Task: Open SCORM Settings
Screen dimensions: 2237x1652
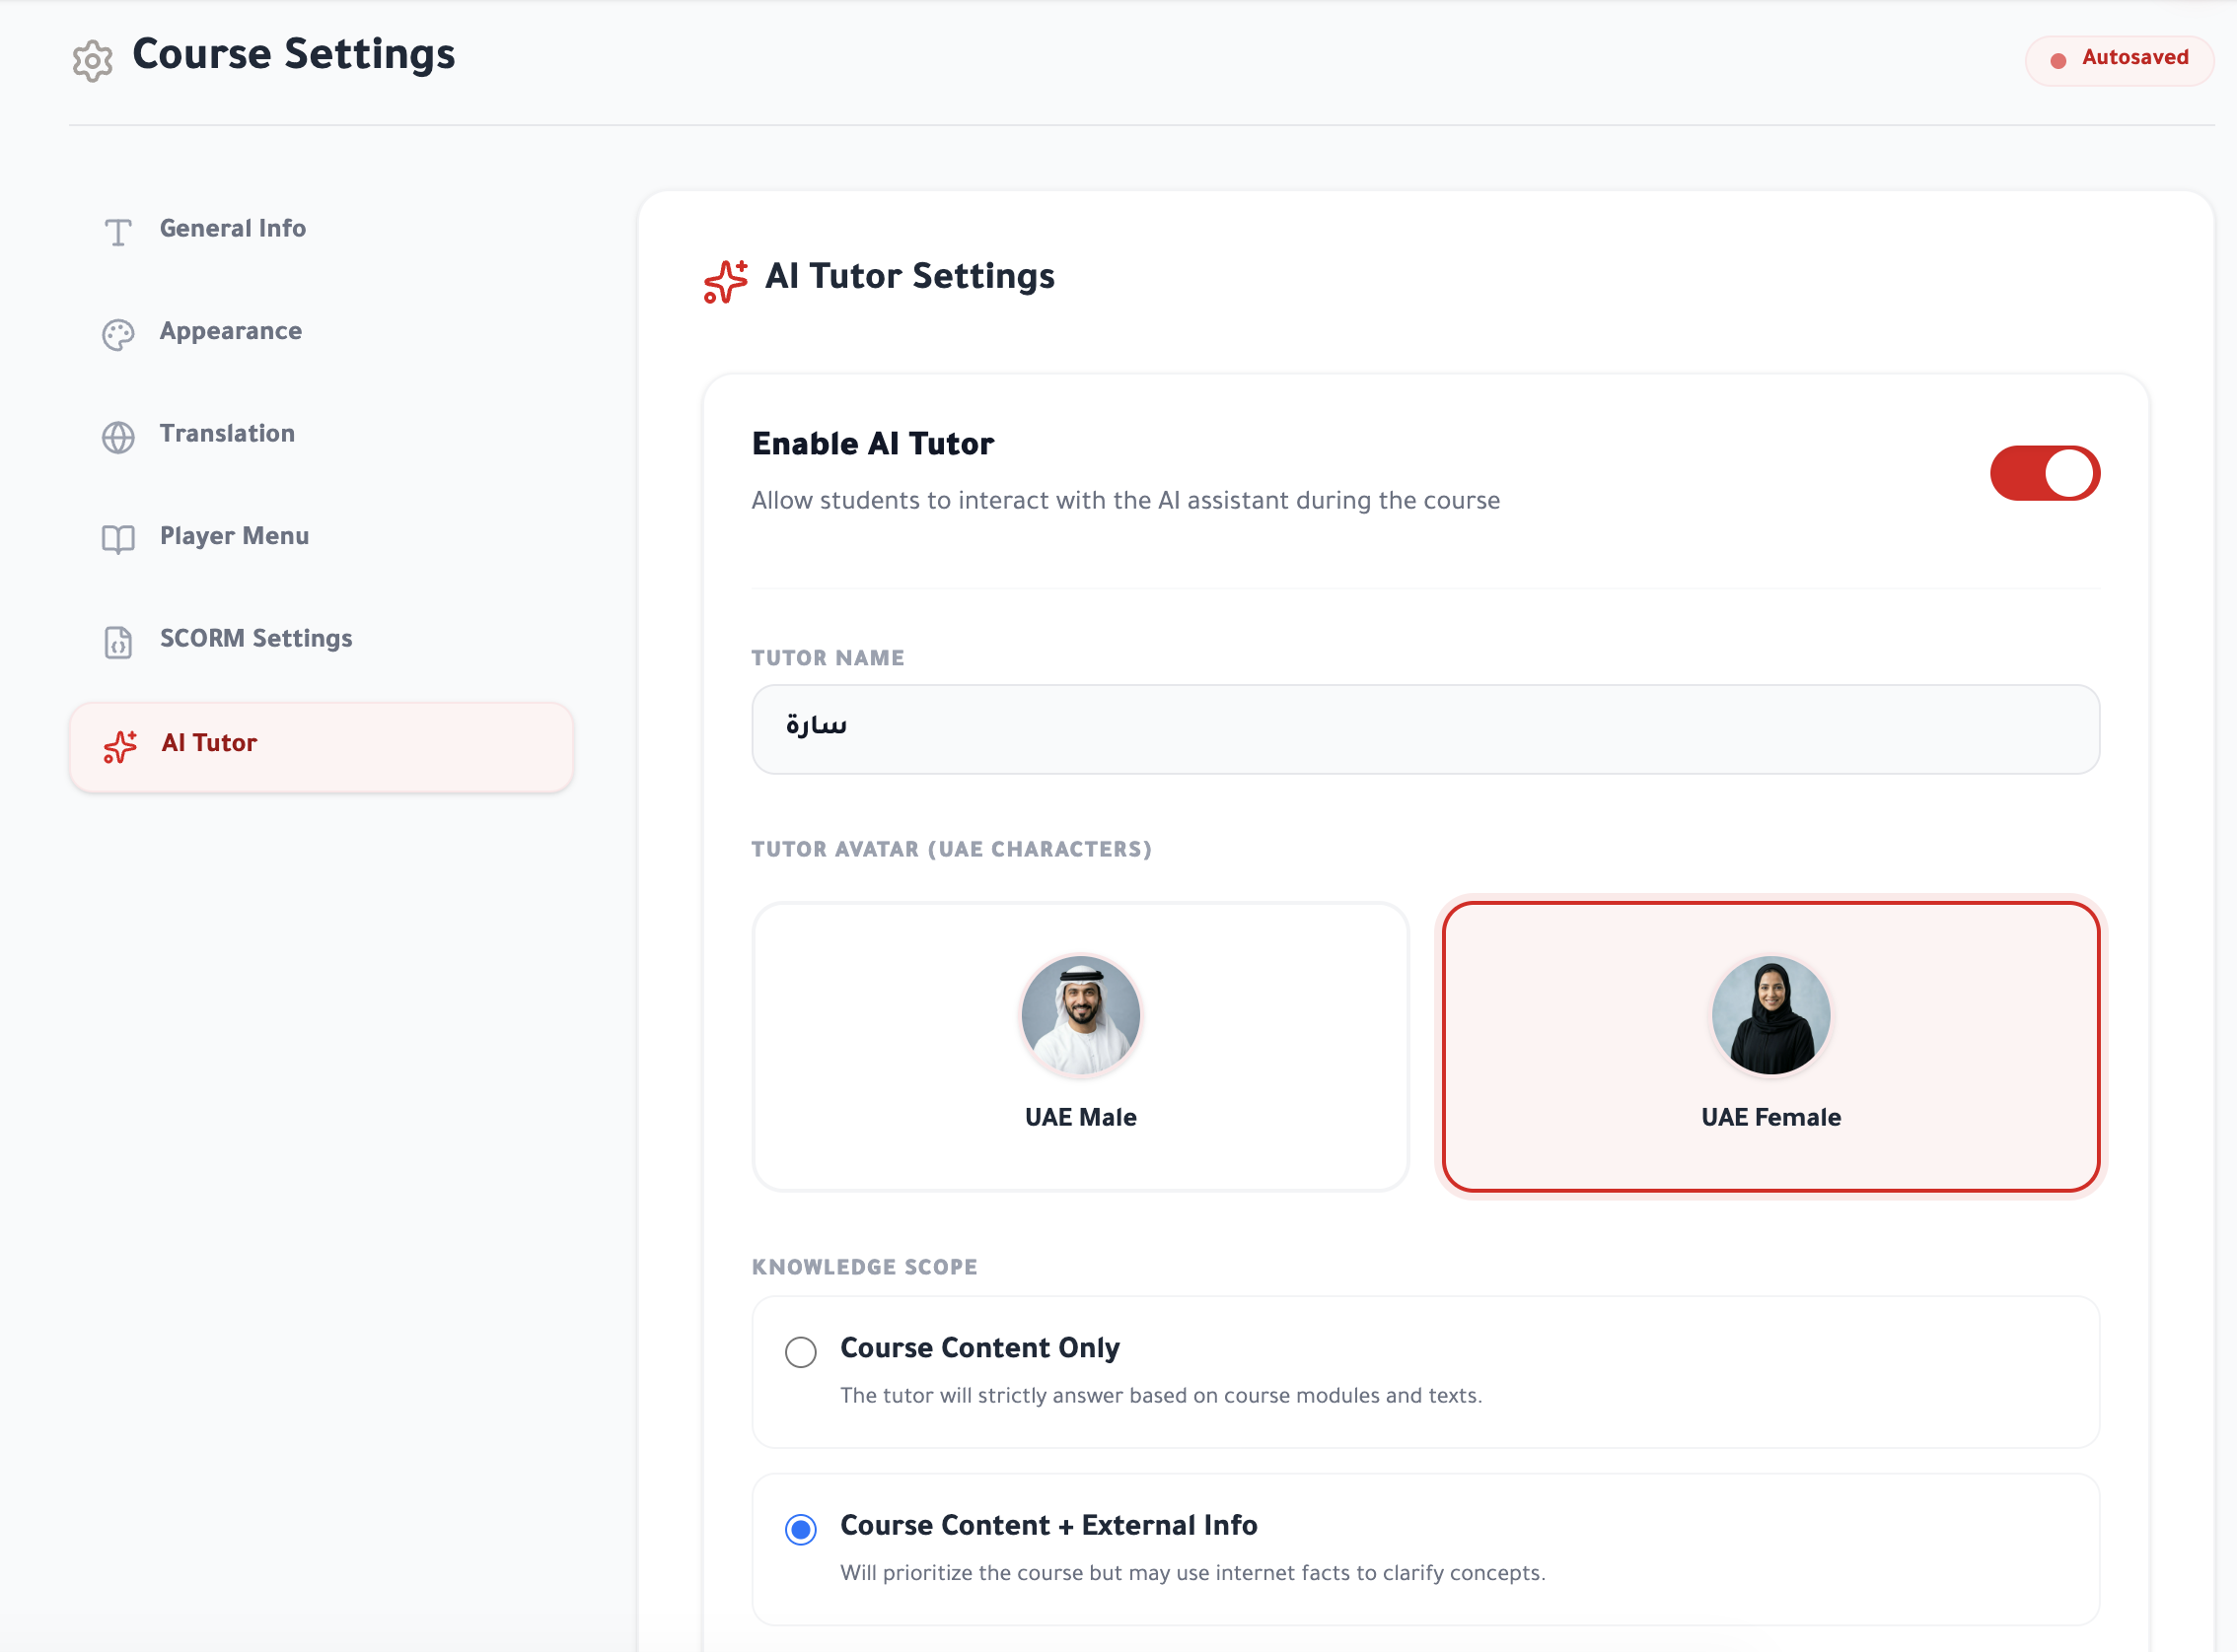Action: coord(322,639)
